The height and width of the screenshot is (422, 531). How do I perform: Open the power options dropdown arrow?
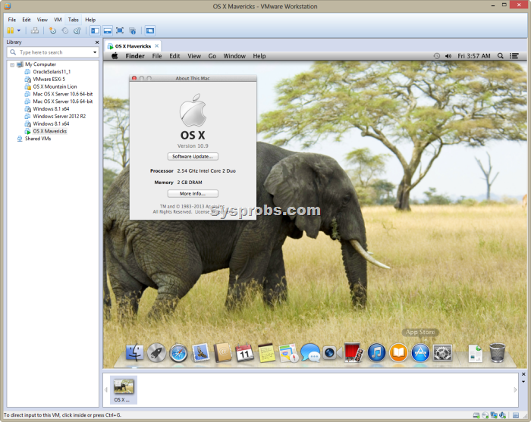(x=19, y=31)
